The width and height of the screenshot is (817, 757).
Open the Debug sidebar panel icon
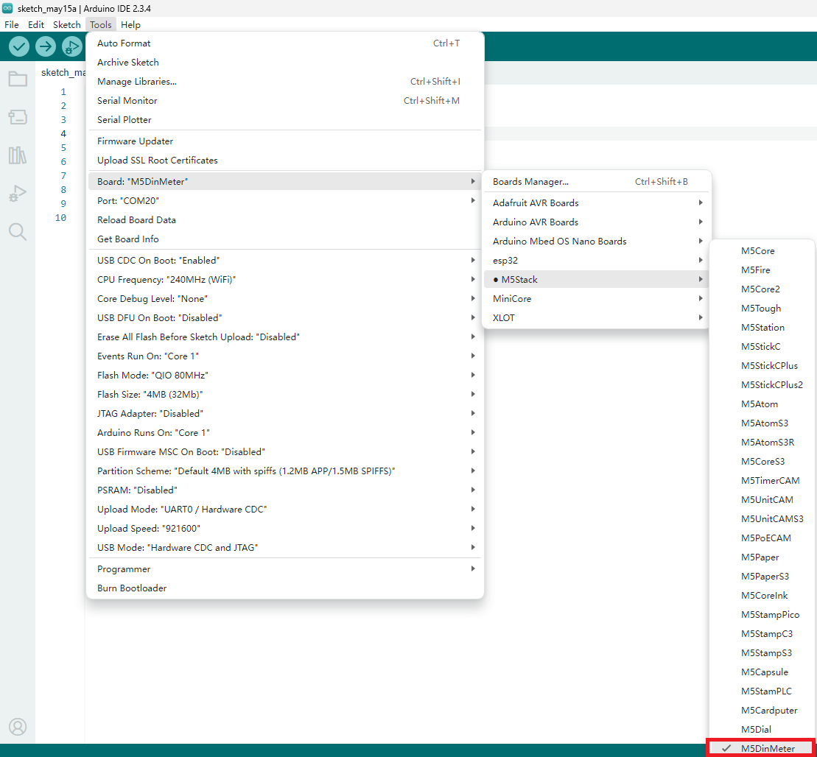pos(18,193)
